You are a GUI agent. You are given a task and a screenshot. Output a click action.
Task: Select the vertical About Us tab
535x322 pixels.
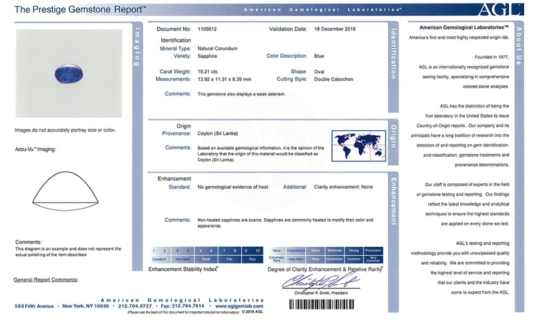[x=519, y=45]
